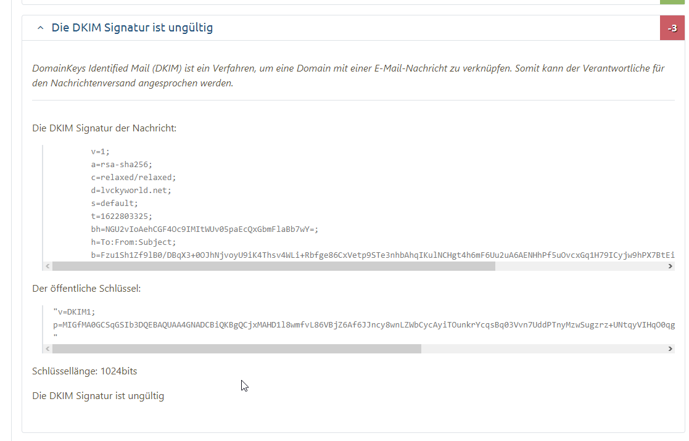689x441 pixels.
Task: Click the "v=DKIM1;" line in the public key box
Action: [x=75, y=311]
